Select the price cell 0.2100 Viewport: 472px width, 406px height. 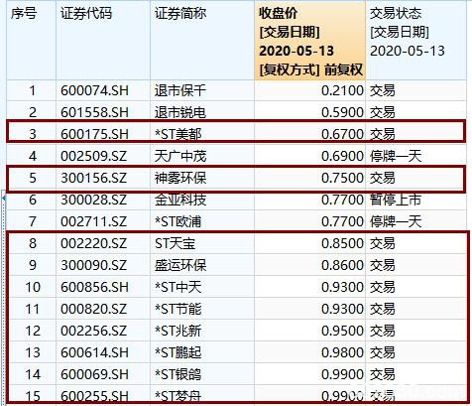[x=342, y=90]
